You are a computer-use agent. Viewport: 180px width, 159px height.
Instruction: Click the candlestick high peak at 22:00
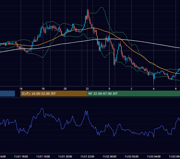point(87,13)
